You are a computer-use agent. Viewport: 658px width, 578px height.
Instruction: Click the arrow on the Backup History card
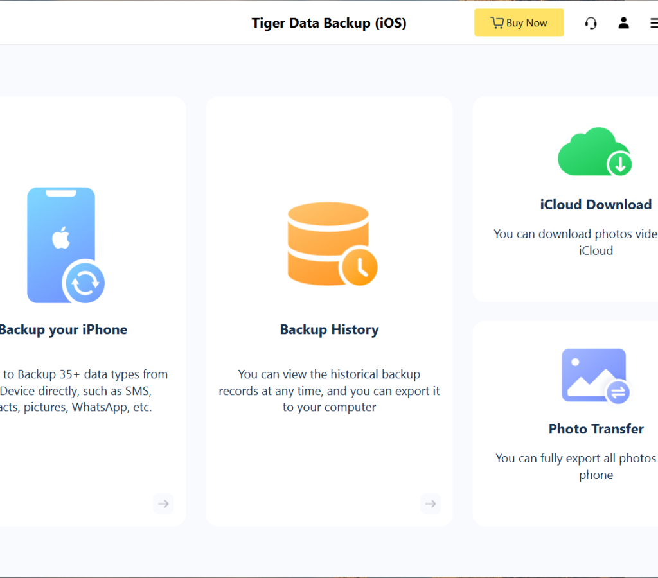[430, 504]
